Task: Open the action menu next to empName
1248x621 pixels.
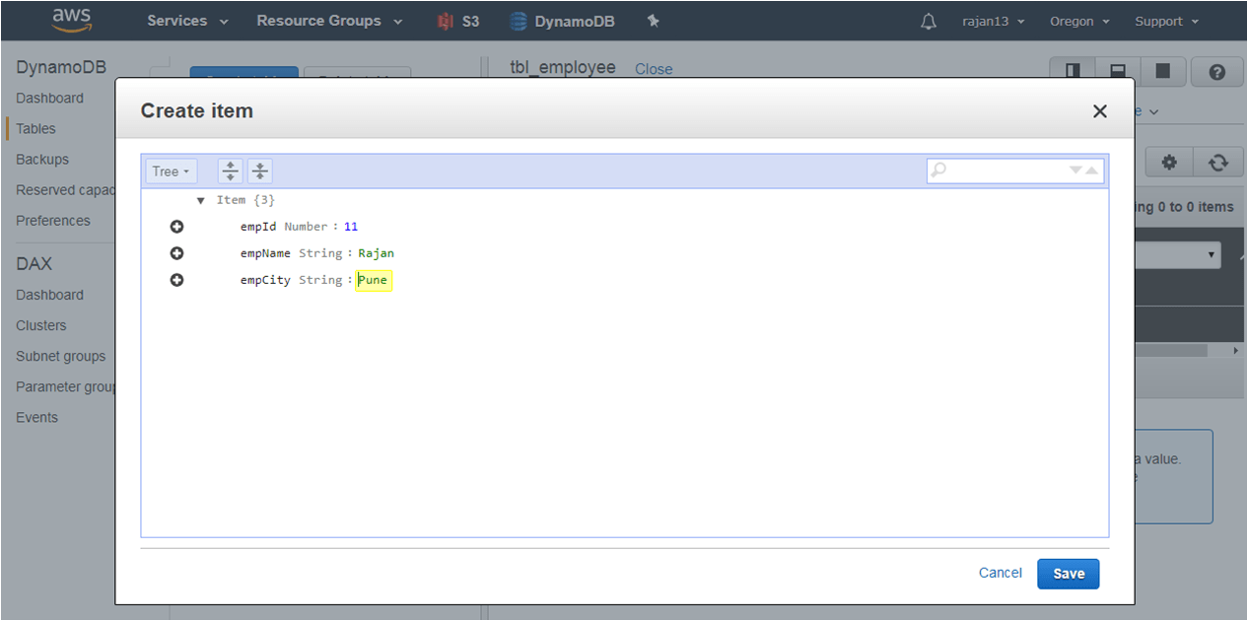Action: 177,253
